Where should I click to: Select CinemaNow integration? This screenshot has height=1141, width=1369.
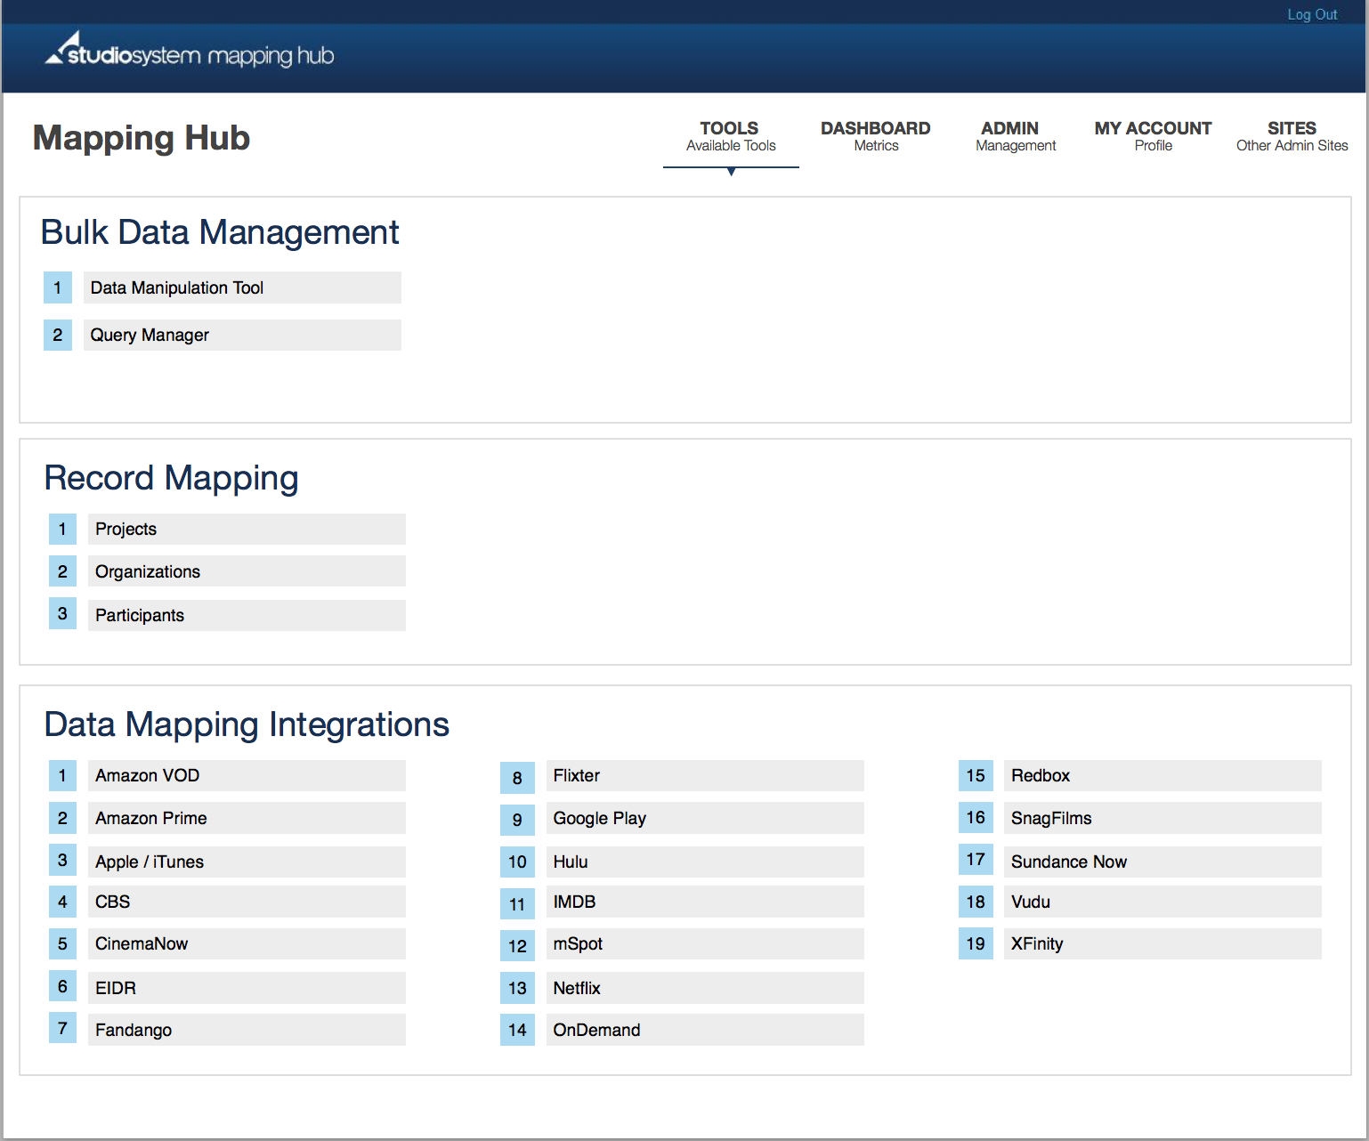coord(247,943)
